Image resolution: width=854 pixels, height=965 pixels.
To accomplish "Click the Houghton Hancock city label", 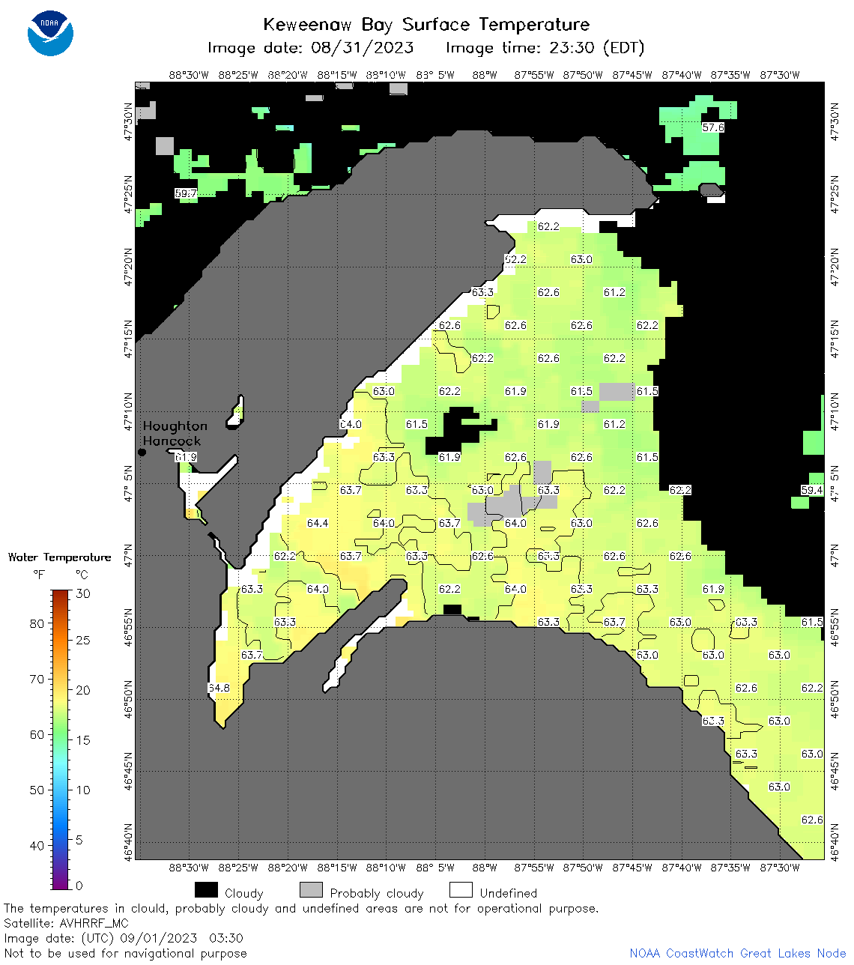I will [175, 433].
